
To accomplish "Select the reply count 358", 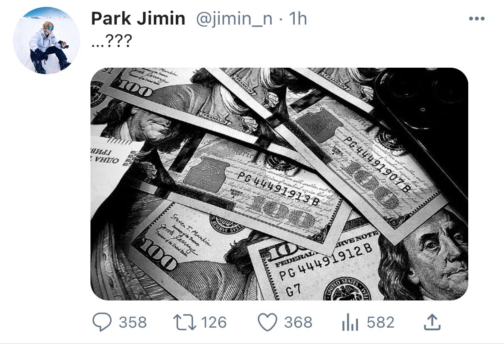I will pos(133,322).
